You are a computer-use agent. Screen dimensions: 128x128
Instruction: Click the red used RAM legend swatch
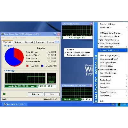pos(27,66)
